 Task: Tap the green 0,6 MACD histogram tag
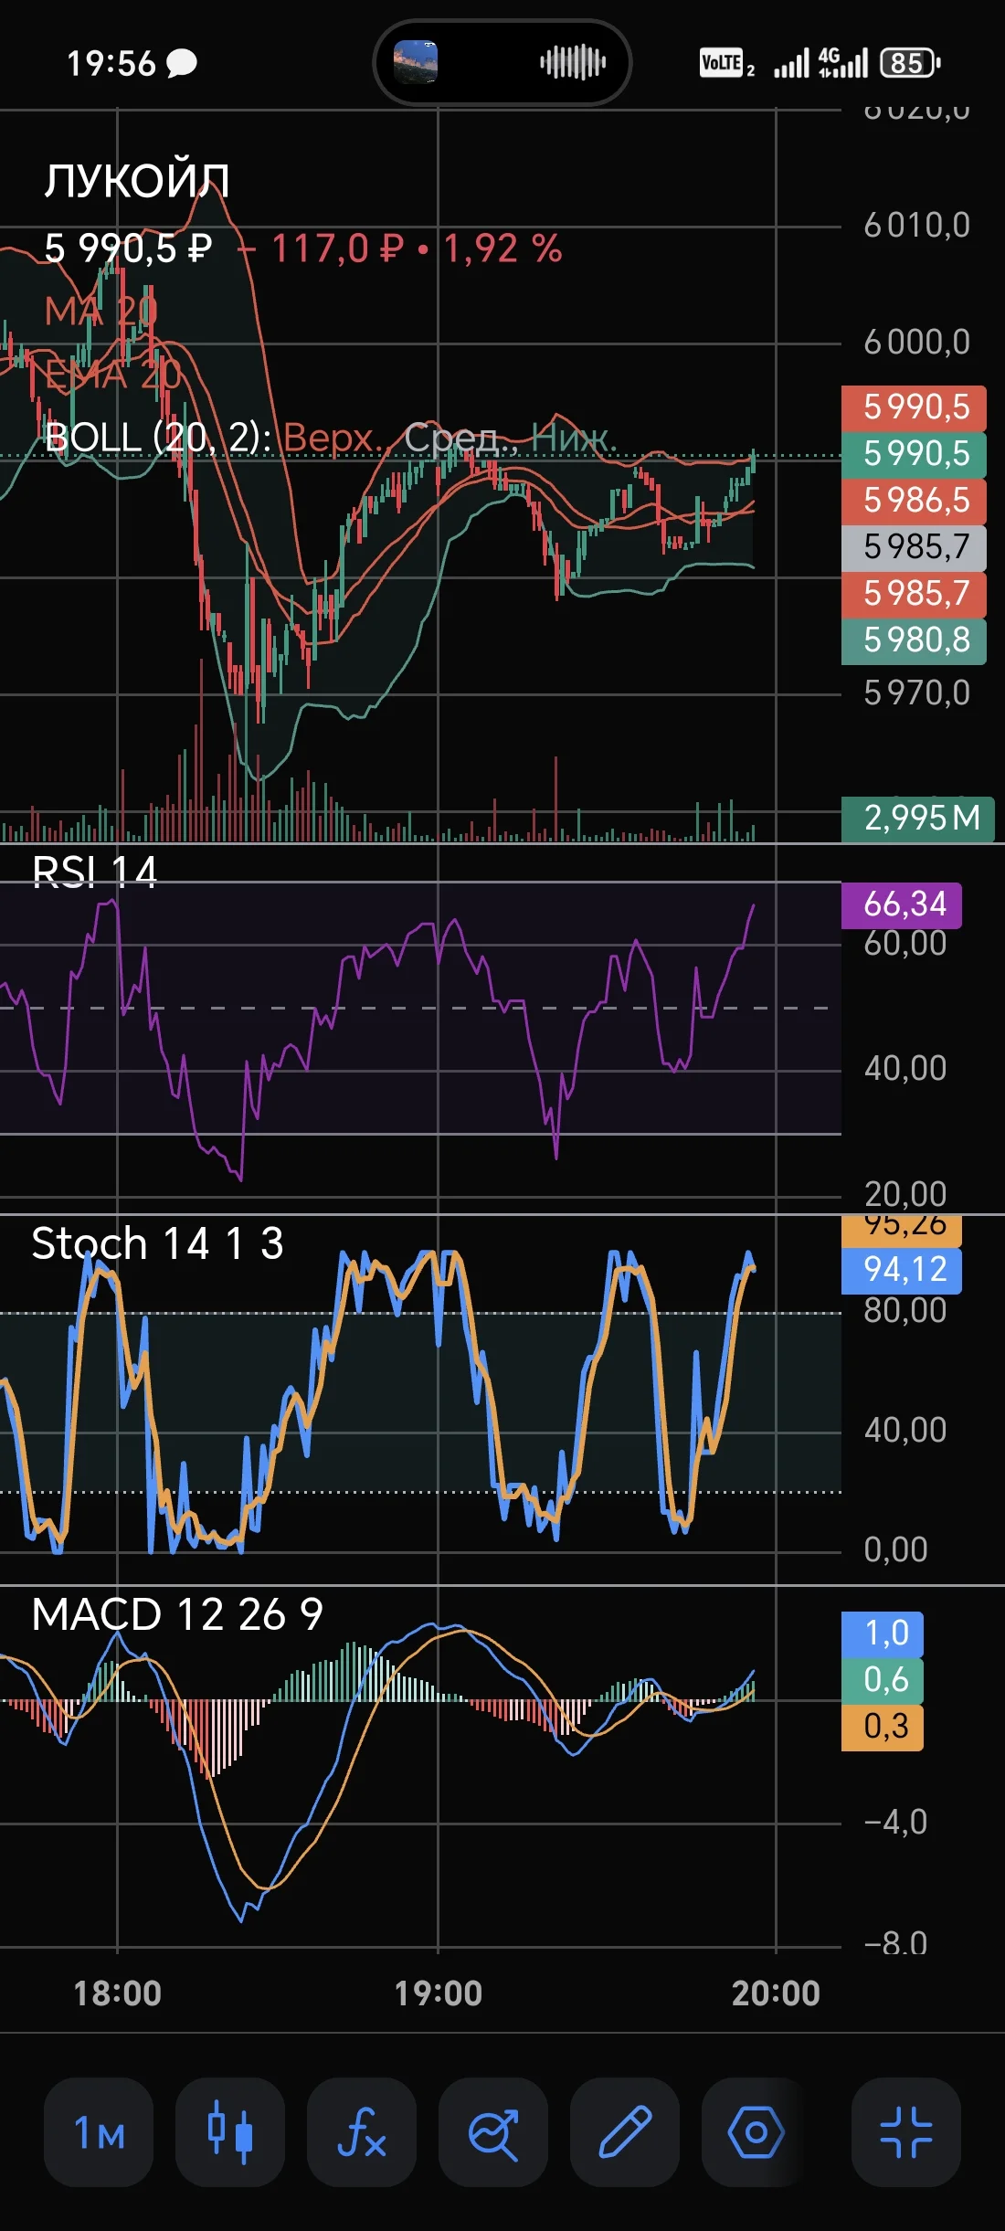pos(883,1680)
